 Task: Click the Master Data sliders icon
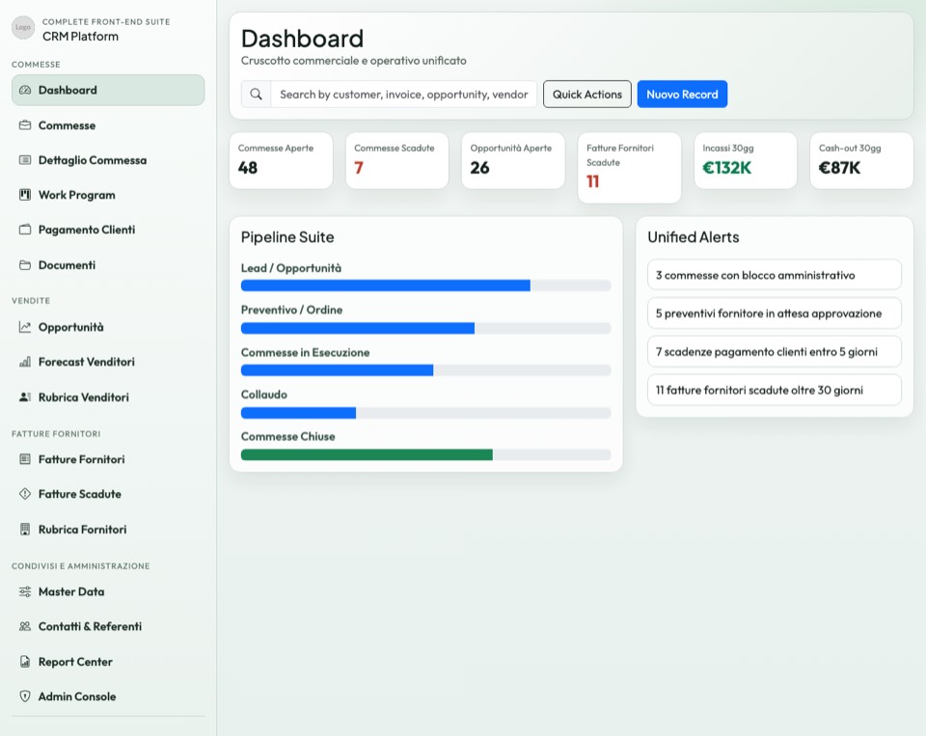pyautogui.click(x=25, y=591)
